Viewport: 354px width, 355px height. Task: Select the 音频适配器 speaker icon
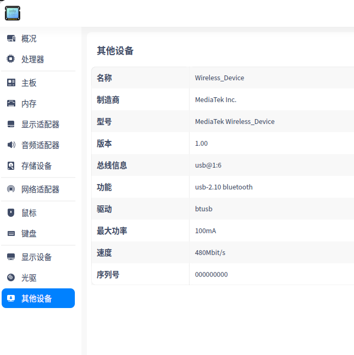point(11,145)
